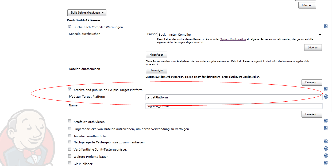Open help for Pfad zur Target Platform
The image size is (332, 166).
(x=326, y=97)
